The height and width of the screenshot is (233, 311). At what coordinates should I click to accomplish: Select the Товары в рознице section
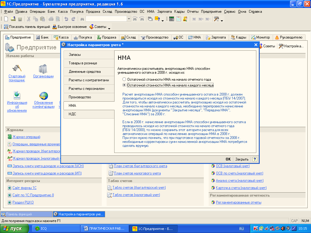tap(89, 63)
